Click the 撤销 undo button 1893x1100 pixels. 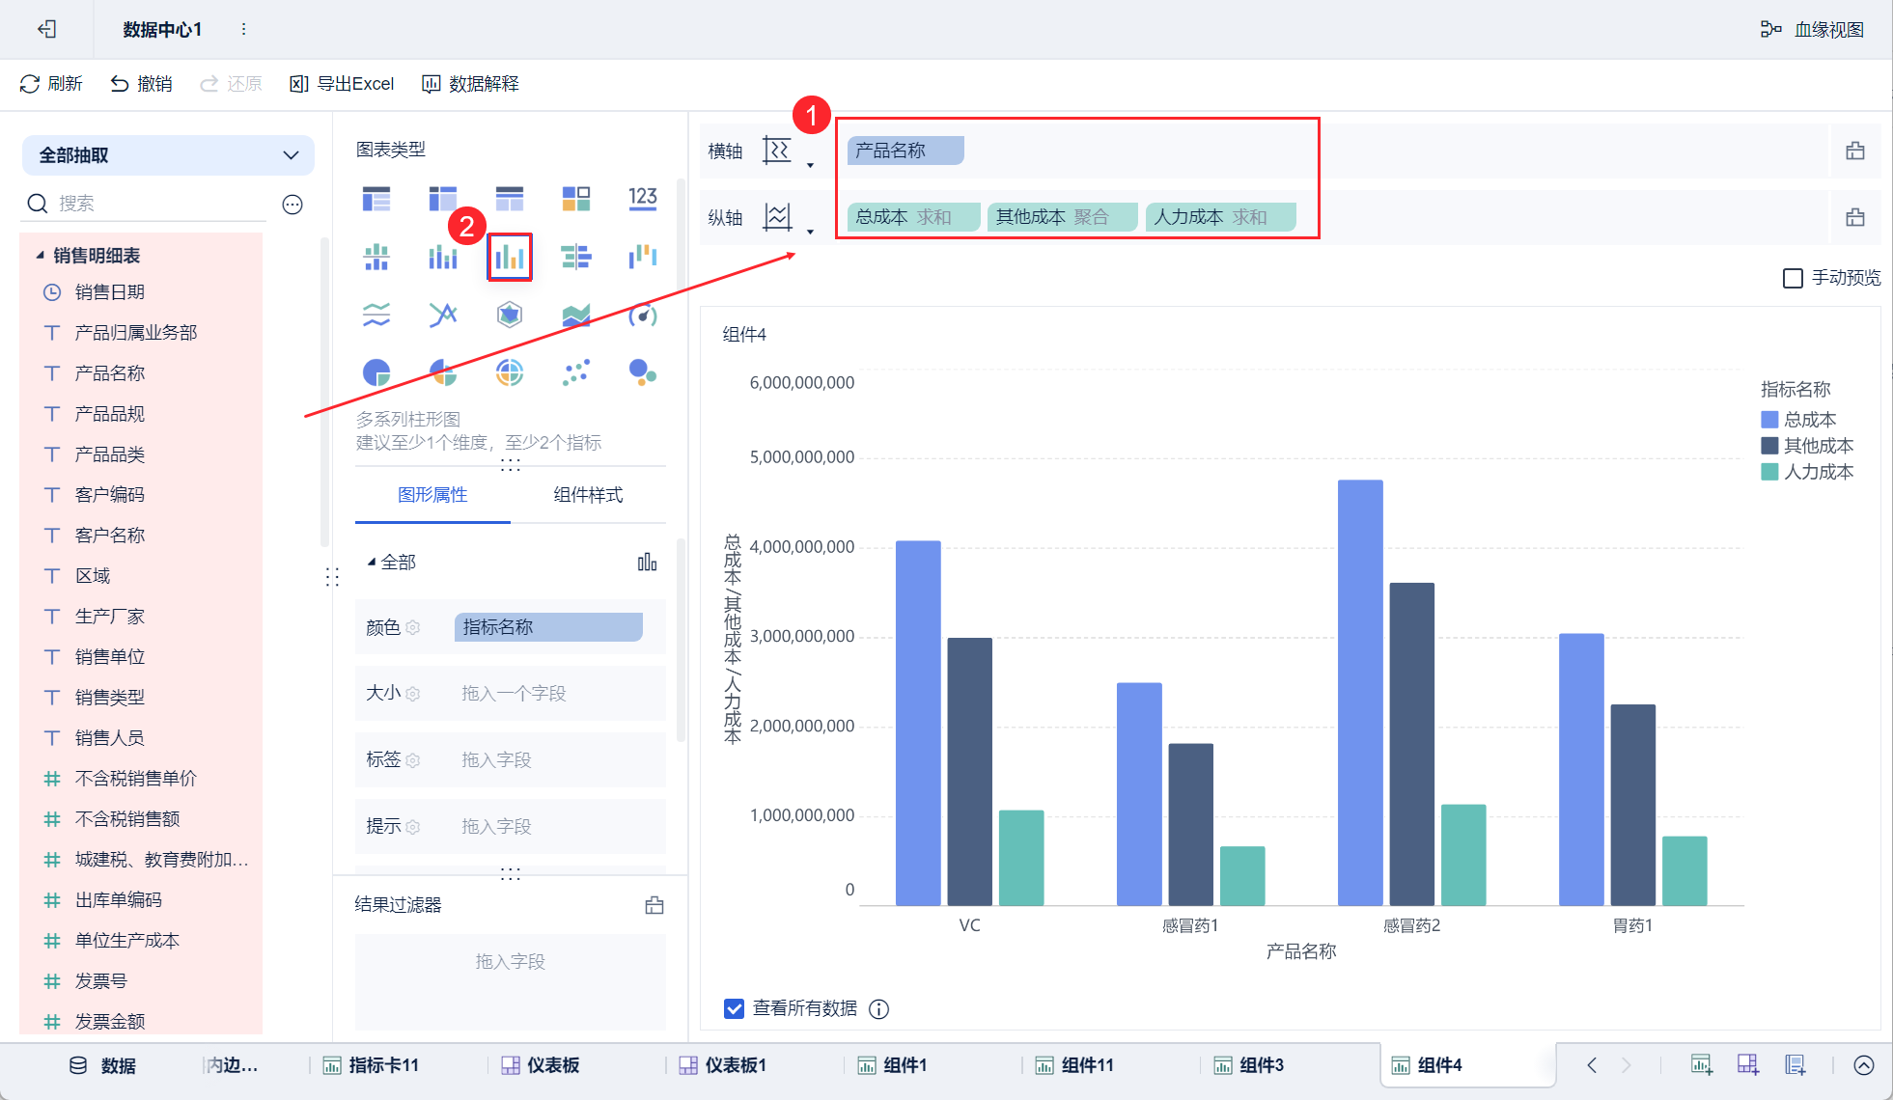pos(141,84)
